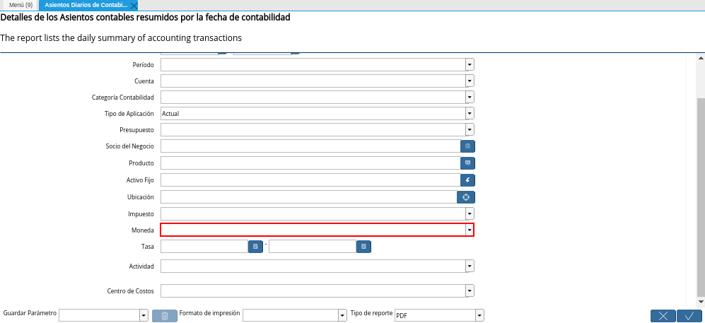The height and width of the screenshot is (323, 705).
Task: Open Activo Fijo lookup icon
Action: coord(467,180)
